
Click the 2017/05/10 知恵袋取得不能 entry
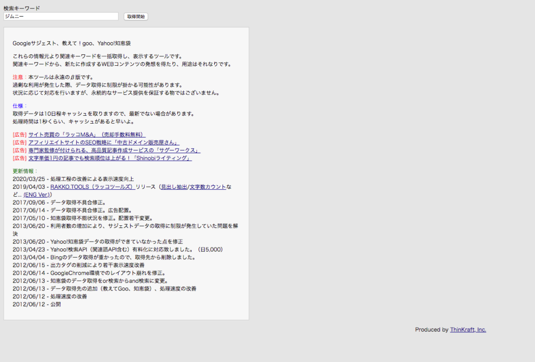[x=84, y=218]
